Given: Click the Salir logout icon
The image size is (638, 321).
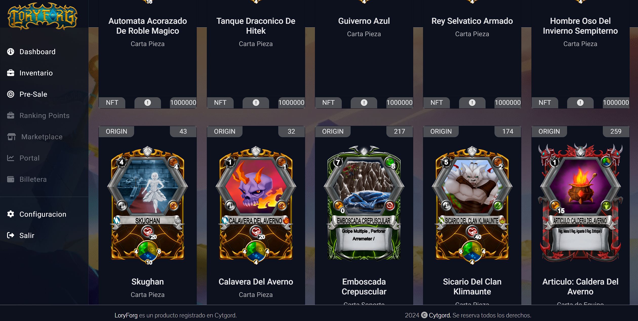Looking at the screenshot, I should (11, 235).
